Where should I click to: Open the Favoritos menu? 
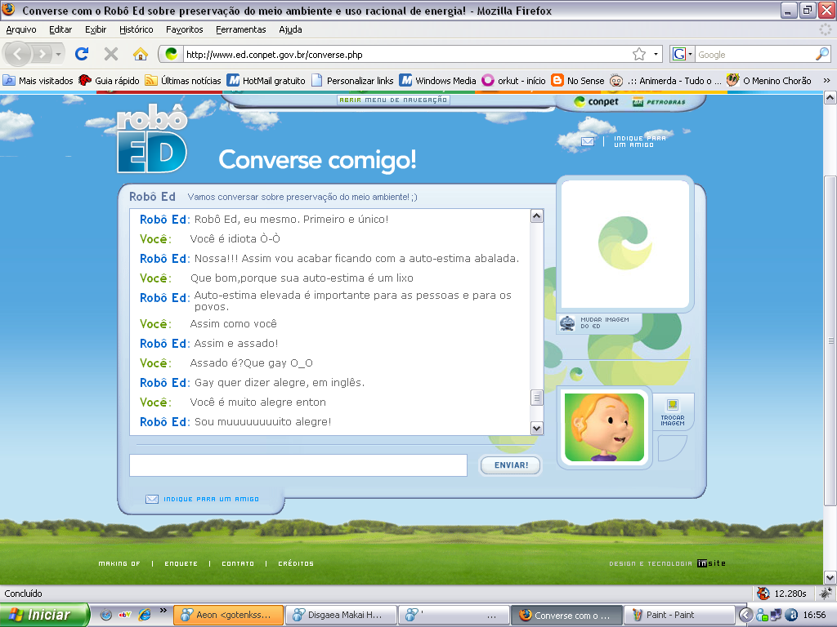coord(184,29)
